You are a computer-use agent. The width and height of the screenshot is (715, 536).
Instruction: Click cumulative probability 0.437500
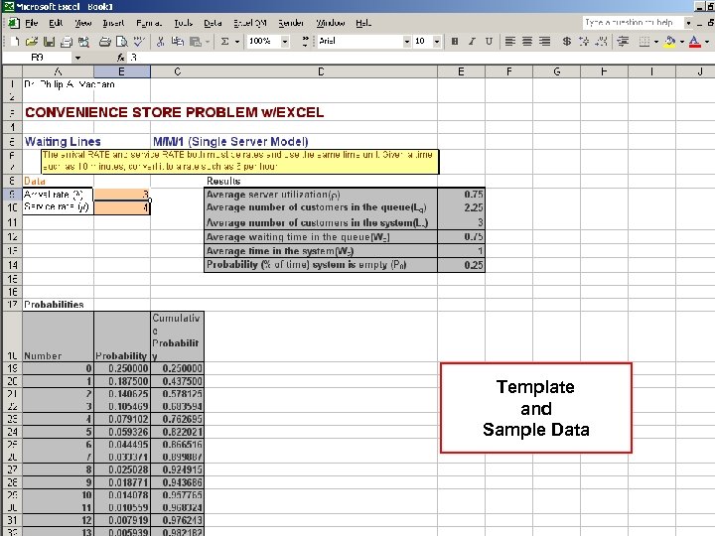177,381
